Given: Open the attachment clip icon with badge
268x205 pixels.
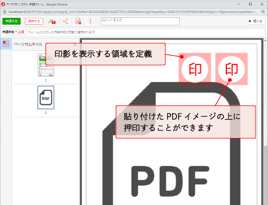Looking at the screenshot, I should click(x=51, y=21).
